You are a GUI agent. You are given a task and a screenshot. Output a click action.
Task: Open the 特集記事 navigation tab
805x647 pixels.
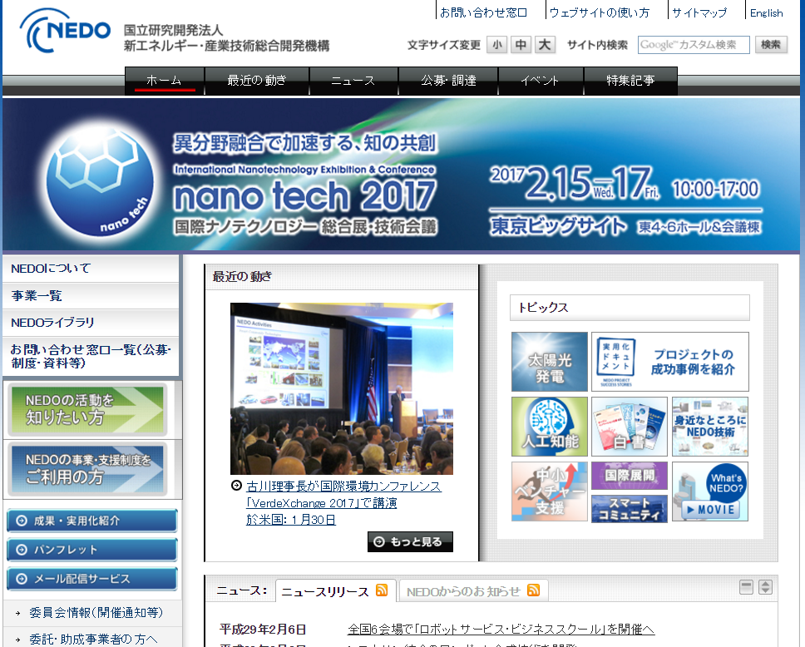coord(630,81)
